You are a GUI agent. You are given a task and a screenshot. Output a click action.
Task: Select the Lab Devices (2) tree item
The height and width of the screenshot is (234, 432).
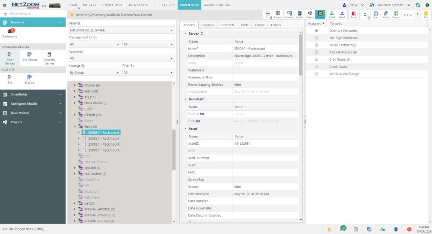[95, 174]
